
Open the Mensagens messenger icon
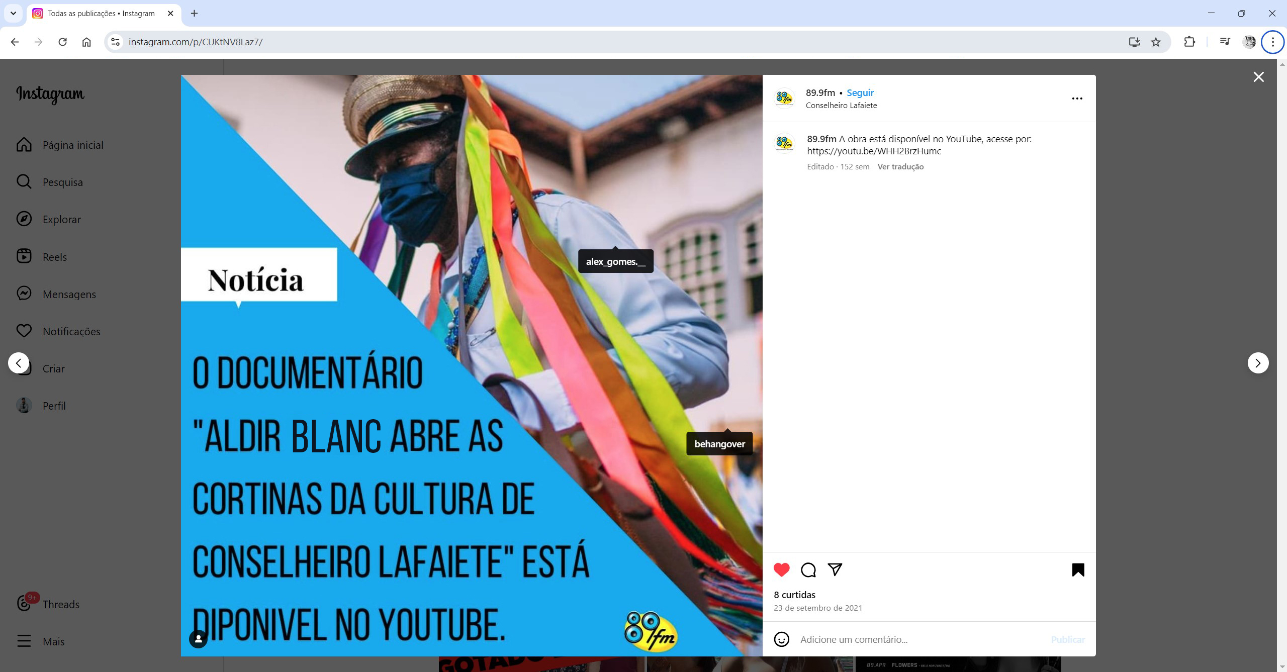(x=24, y=294)
